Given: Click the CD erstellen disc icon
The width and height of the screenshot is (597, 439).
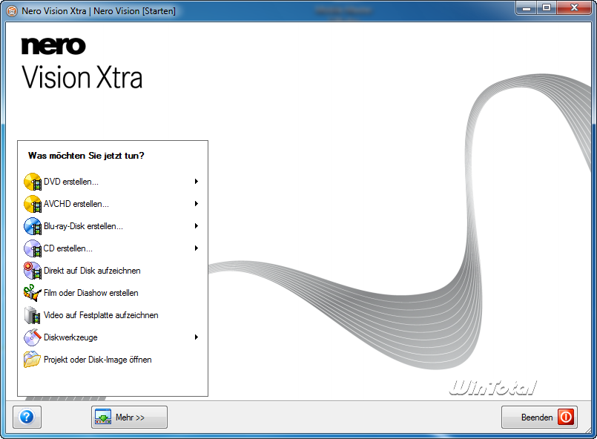Looking at the screenshot, I should 33,248.
